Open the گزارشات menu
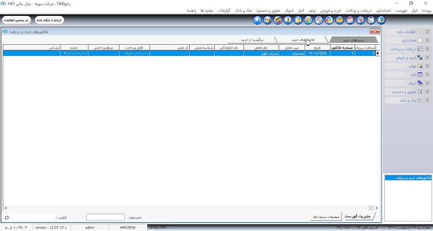The height and width of the screenshot is (231, 433). coord(224,11)
